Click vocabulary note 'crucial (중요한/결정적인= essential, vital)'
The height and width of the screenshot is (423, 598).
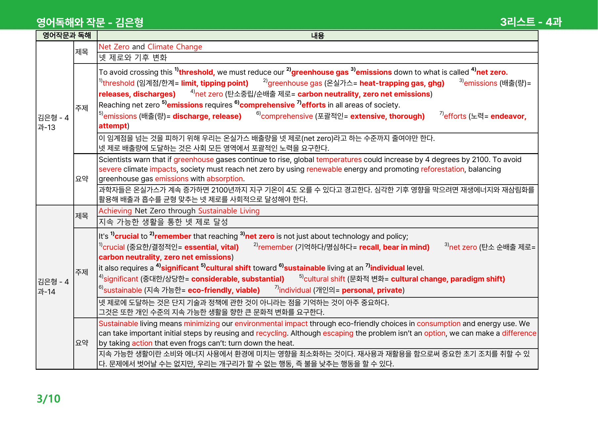[x=169, y=247]
